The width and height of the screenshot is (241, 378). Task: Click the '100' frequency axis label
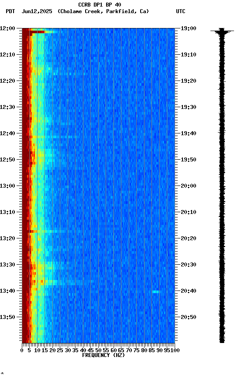pyautogui.click(x=176, y=350)
